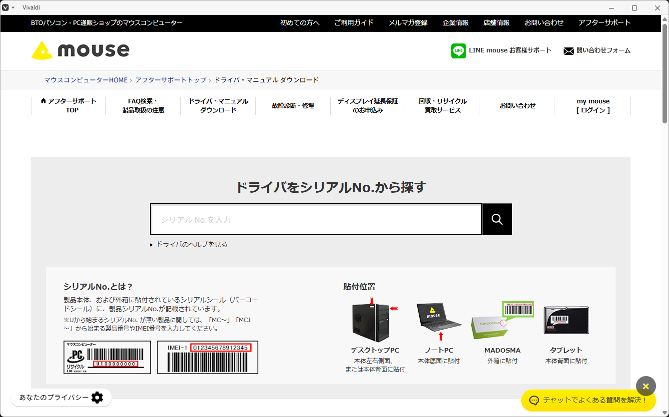
Task: Open ご利用ガイド in top bar
Action: click(x=354, y=23)
